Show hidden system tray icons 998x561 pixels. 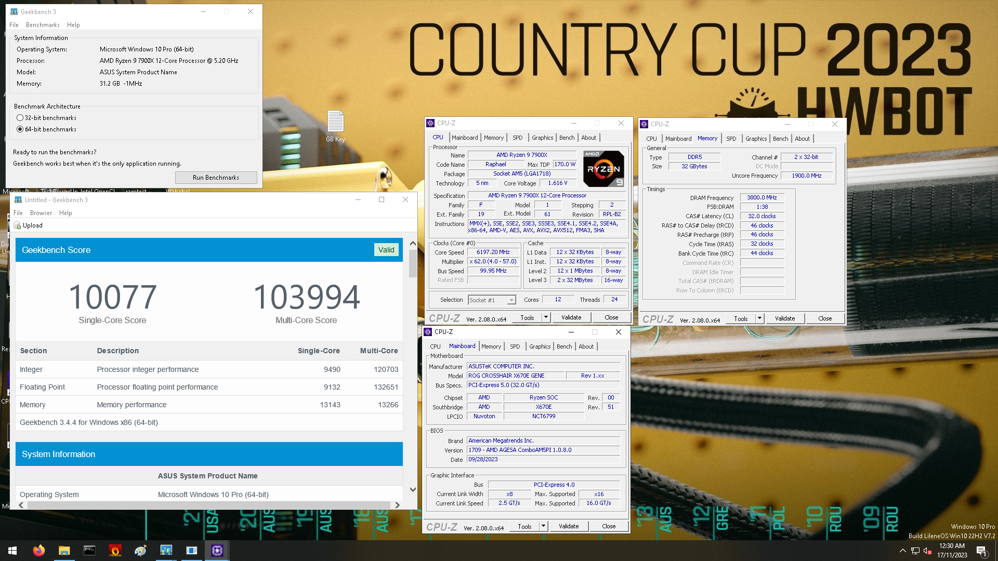pos(902,551)
